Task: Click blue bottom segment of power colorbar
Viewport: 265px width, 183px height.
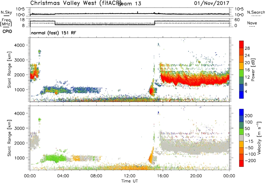Action: tap(241, 95)
